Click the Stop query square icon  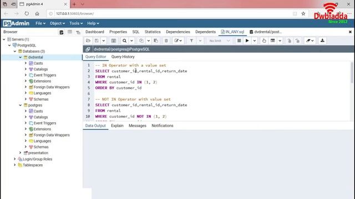[239, 41]
